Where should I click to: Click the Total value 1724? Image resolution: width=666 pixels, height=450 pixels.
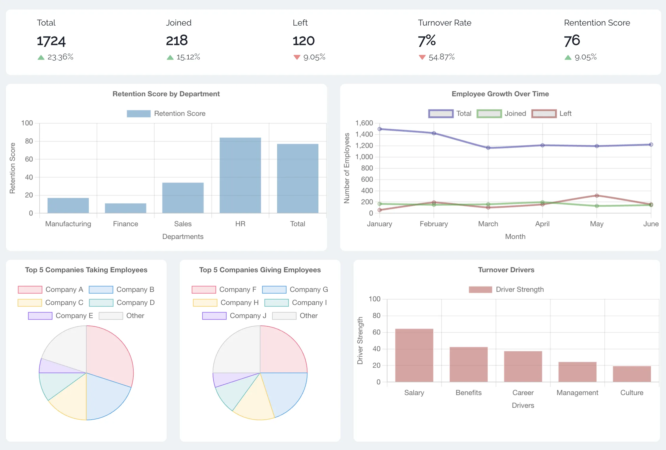(x=51, y=41)
